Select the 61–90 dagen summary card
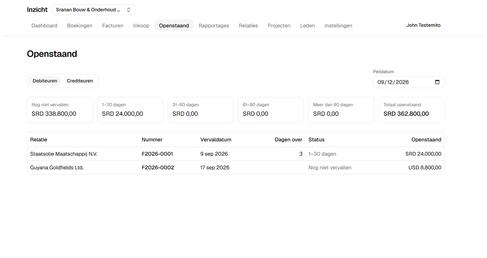 pos(271,110)
